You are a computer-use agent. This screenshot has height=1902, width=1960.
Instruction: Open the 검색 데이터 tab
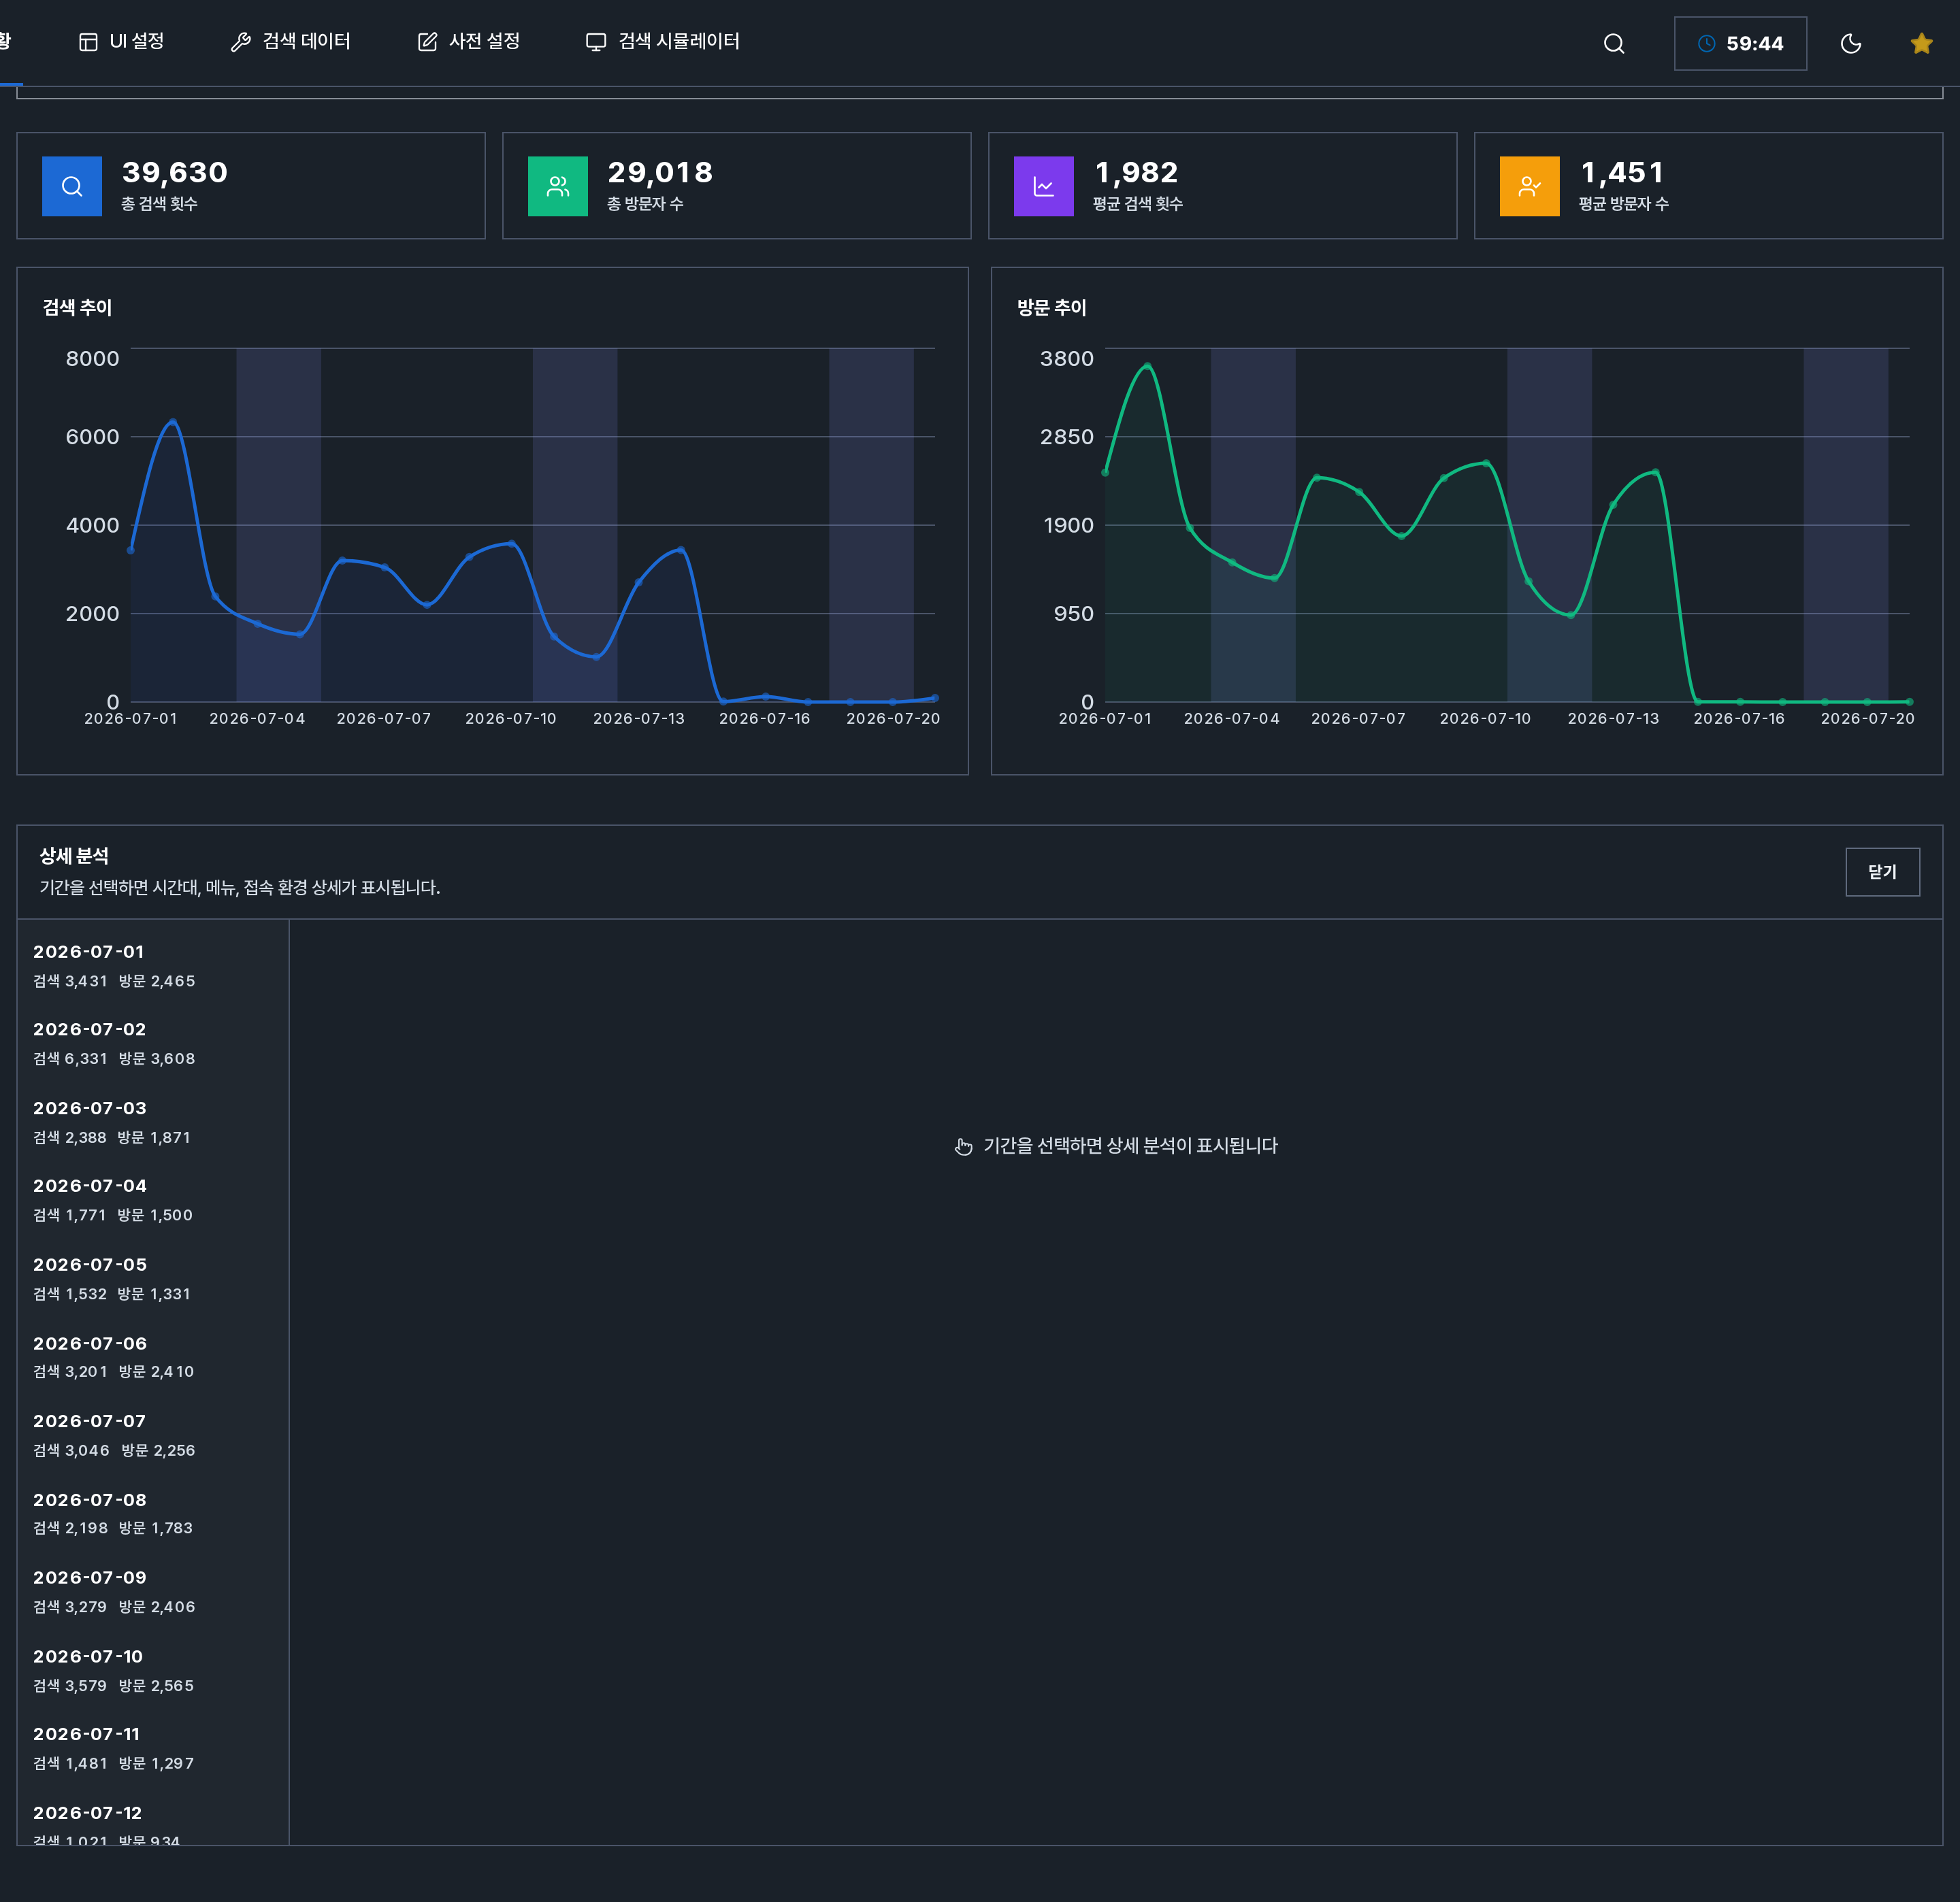[x=290, y=41]
